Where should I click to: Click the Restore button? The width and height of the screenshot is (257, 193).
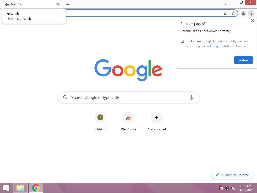243,60
